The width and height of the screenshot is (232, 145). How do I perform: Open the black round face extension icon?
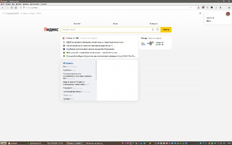[212, 8]
